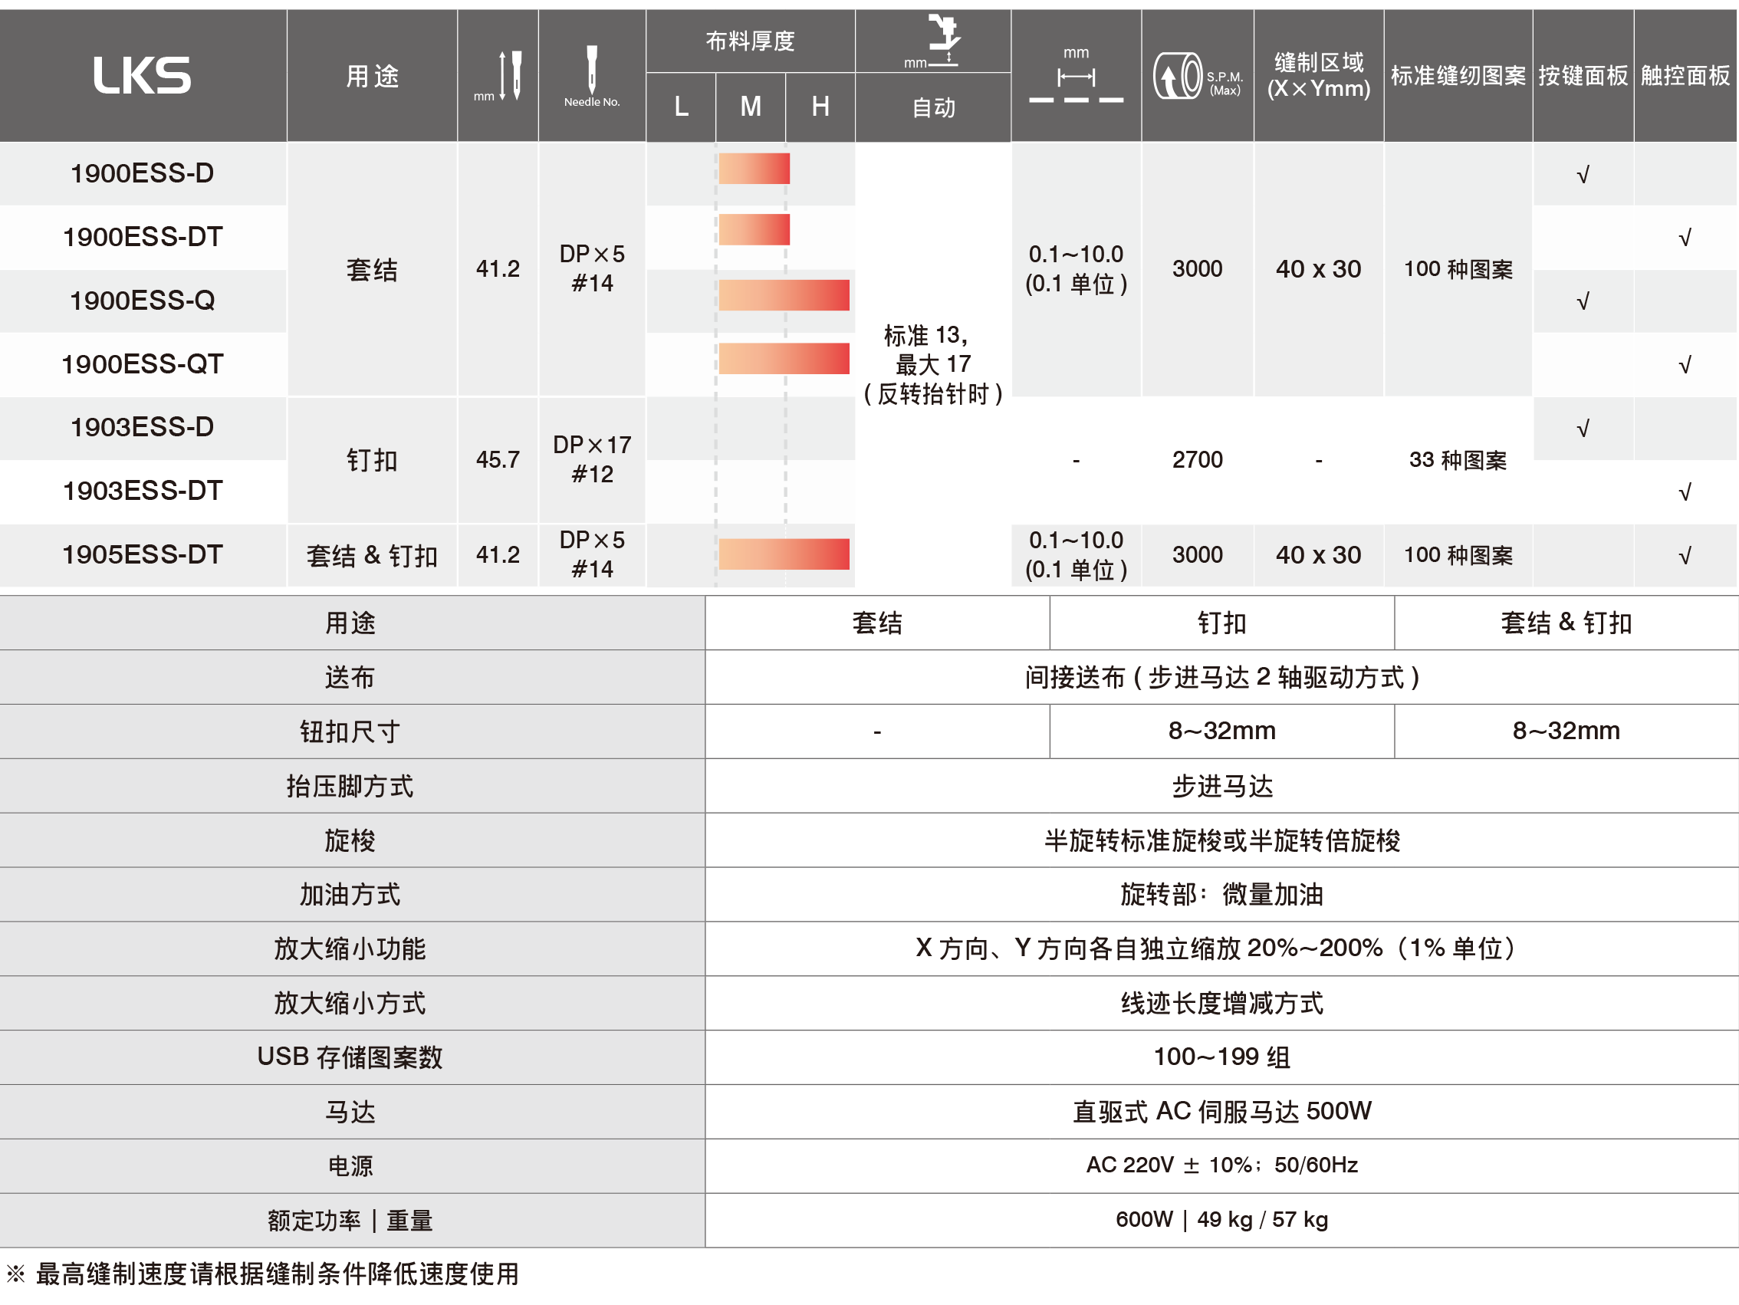
Task: Click the 抬压脚方式 row label
Action: pos(350,785)
